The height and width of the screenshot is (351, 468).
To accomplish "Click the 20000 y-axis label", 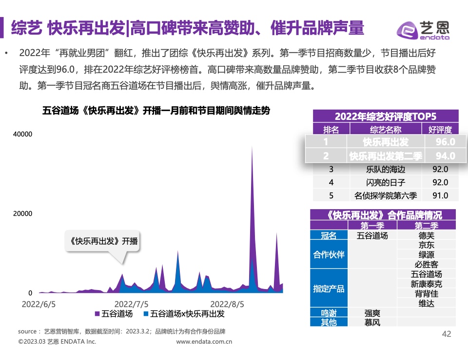I will pyautogui.click(x=23, y=214).
